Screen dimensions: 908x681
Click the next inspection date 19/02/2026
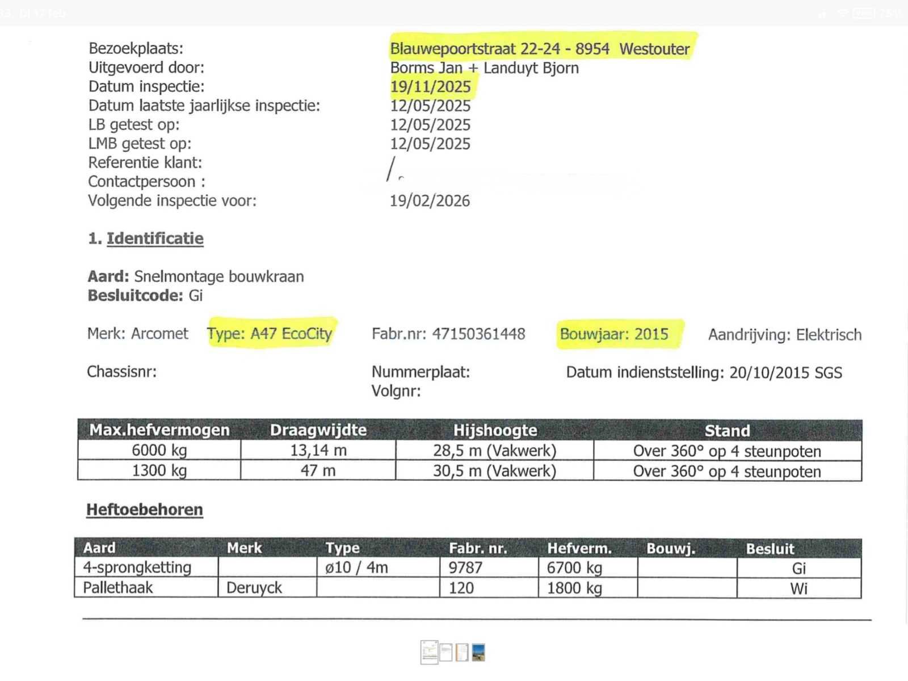click(x=430, y=201)
